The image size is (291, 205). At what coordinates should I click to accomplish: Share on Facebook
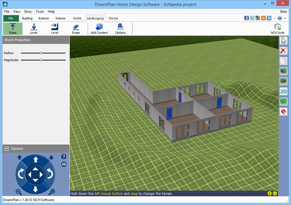[x=247, y=18]
